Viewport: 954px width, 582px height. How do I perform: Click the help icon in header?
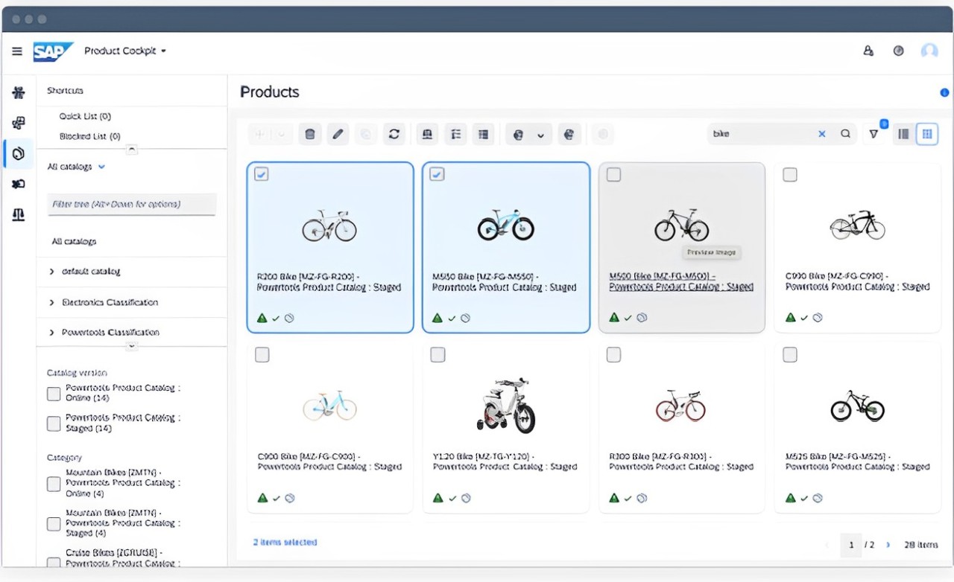898,51
